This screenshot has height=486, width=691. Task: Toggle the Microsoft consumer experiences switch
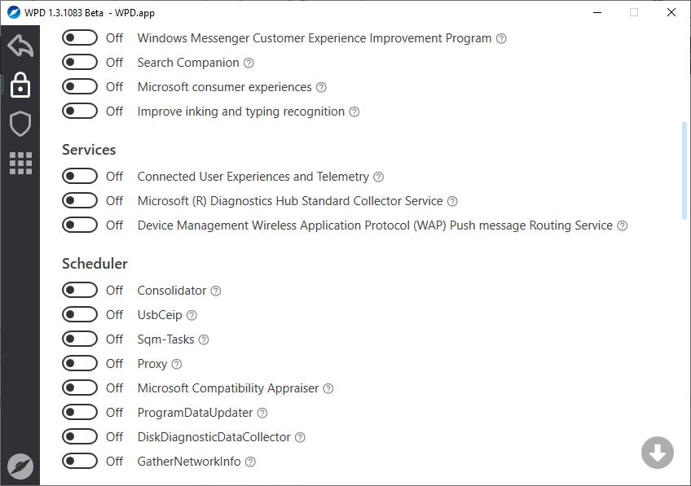(80, 87)
